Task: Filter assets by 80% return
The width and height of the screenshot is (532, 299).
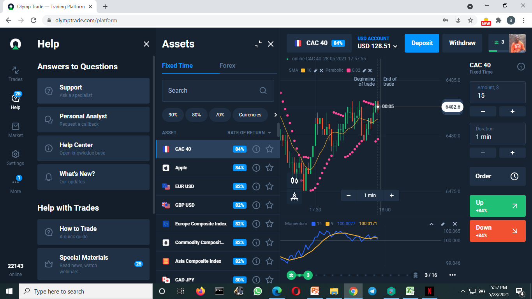Action: 196,115
